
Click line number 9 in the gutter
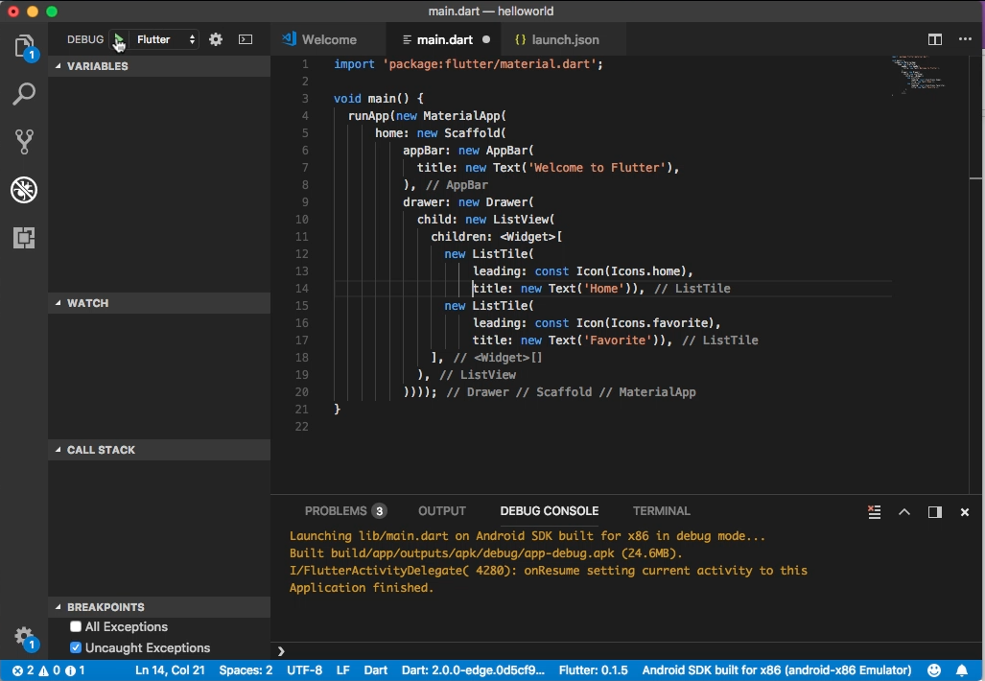pos(305,202)
